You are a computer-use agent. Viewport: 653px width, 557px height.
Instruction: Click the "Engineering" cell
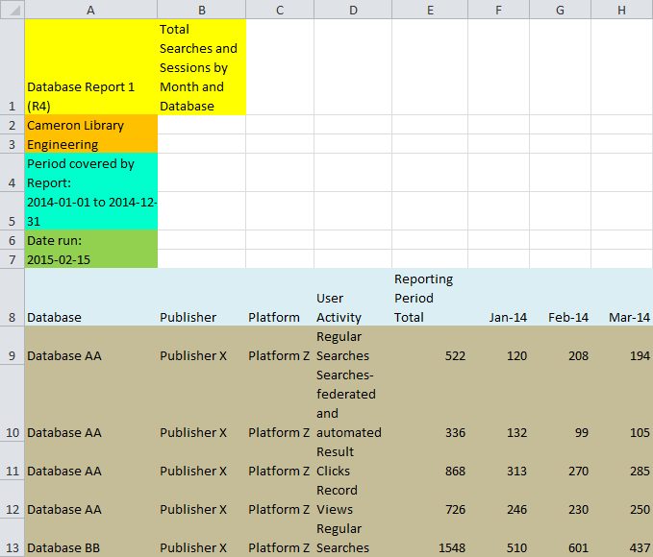pyautogui.click(x=90, y=144)
